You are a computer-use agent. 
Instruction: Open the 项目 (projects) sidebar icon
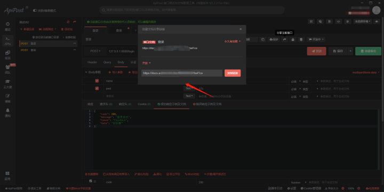(x=7, y=55)
